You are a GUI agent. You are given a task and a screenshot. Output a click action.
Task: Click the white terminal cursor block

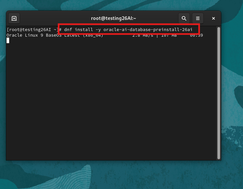pyautogui.click(x=8, y=41)
